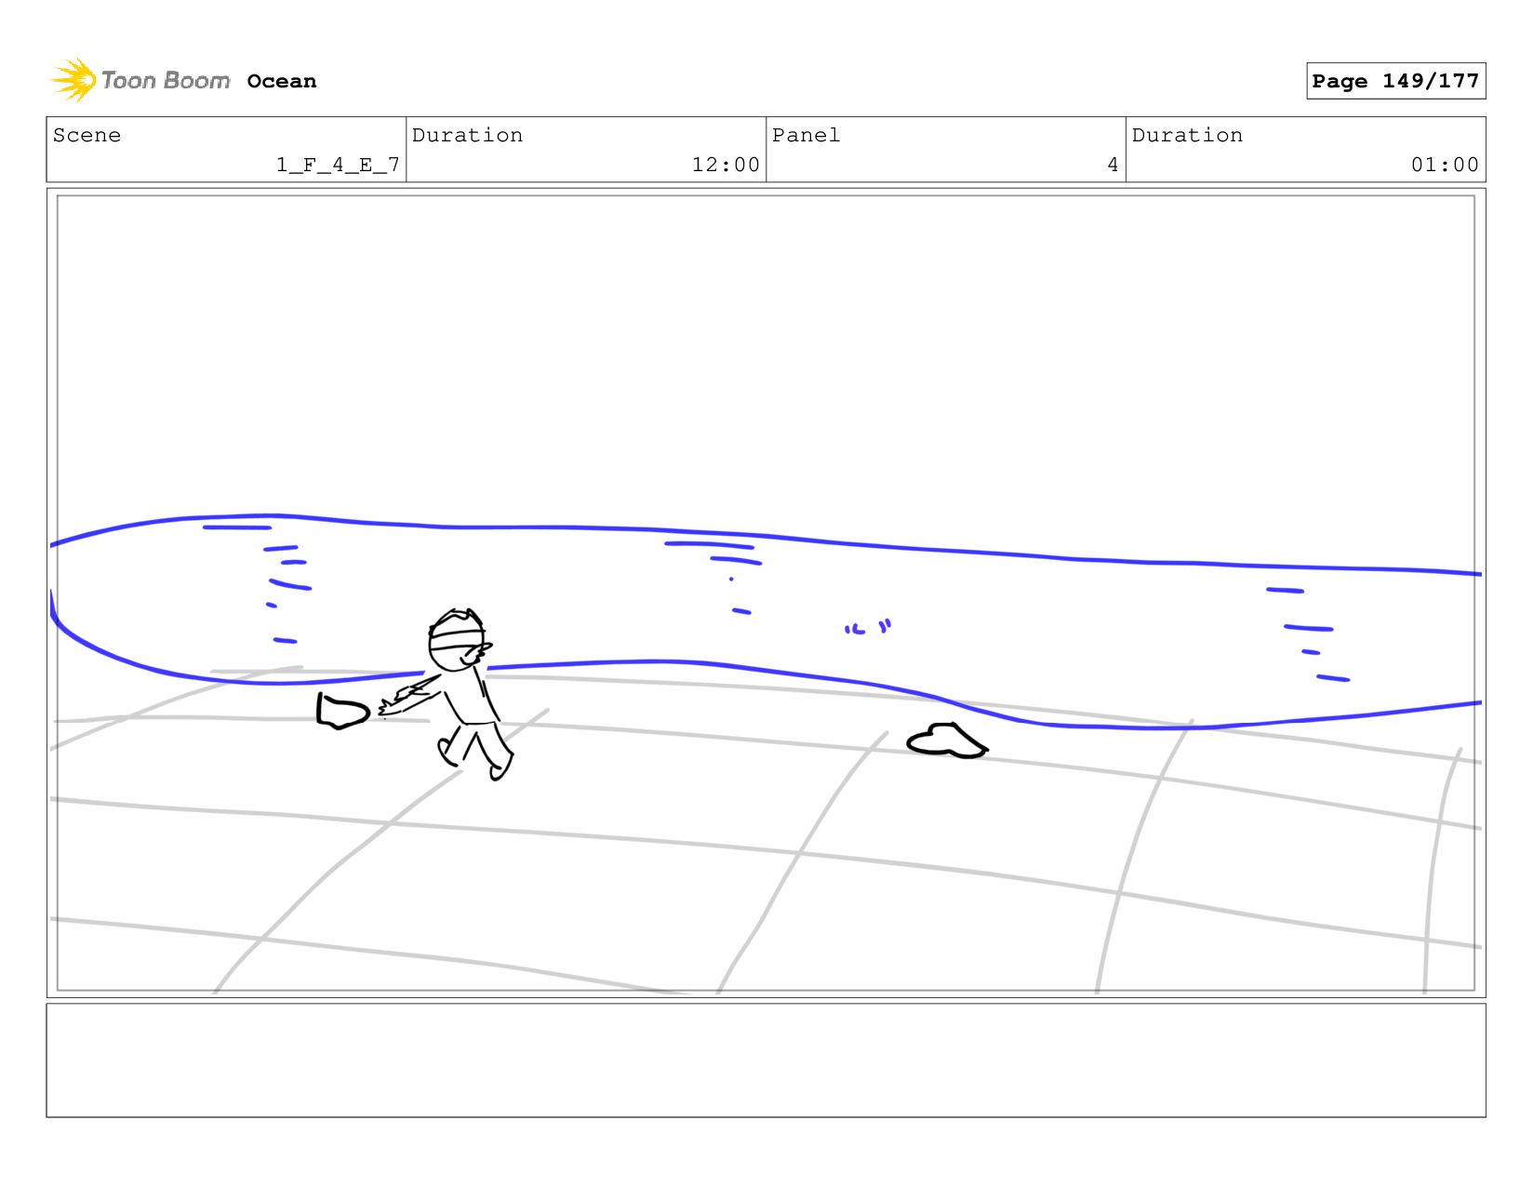Click the Toon Boom logo
This screenshot has height=1187, width=1533.
click(140, 81)
